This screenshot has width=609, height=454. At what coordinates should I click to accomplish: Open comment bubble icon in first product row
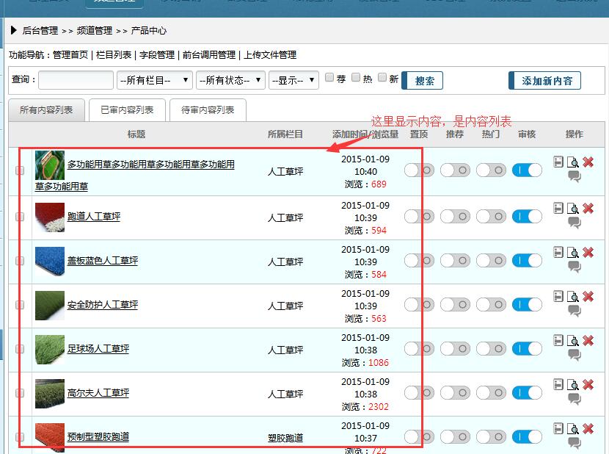(575, 176)
